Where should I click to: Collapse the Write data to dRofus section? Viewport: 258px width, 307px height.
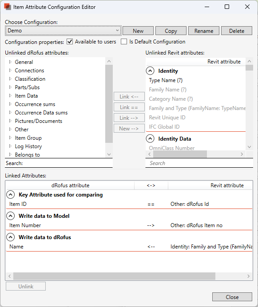(10, 237)
